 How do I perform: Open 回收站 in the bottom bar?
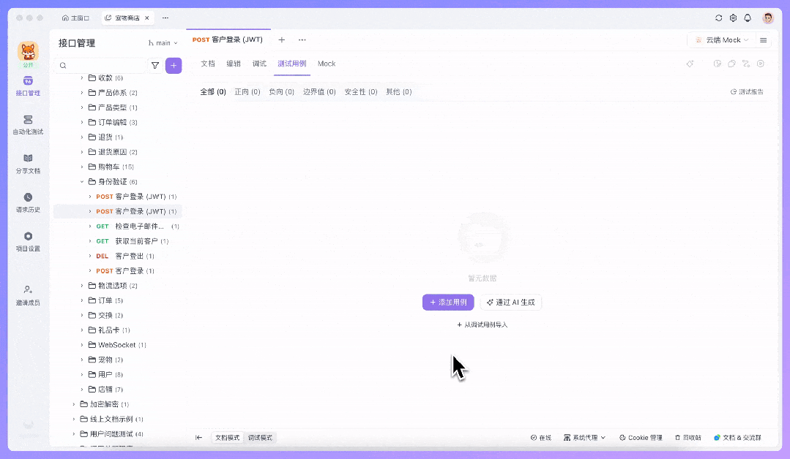coord(688,436)
